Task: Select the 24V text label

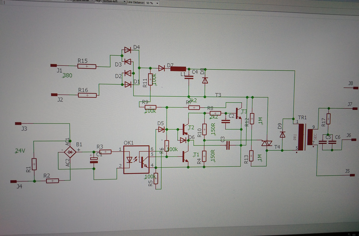Action: [x=20, y=151]
